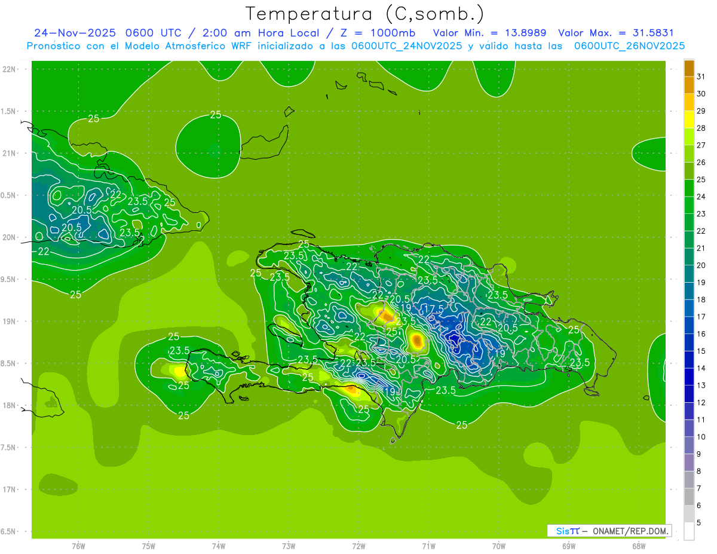
Task: Click the legend scale value "20"
Action: pyautogui.click(x=701, y=265)
